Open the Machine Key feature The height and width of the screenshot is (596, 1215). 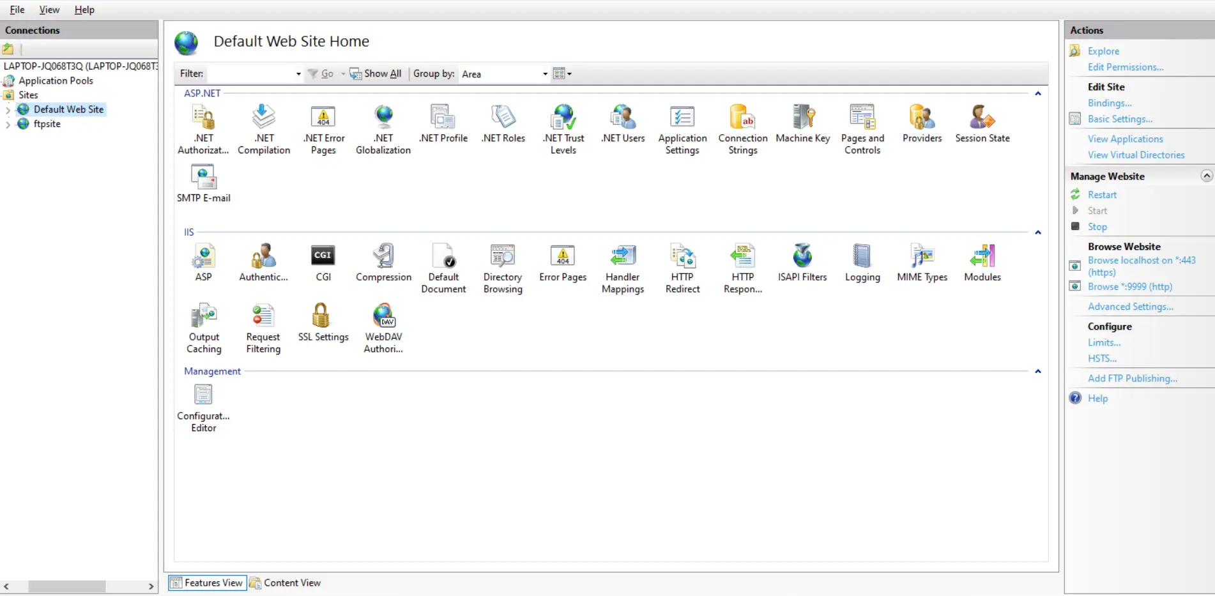(802, 118)
